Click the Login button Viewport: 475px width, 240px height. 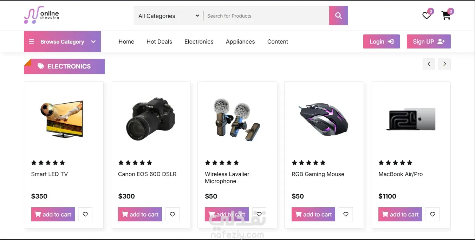(x=381, y=41)
